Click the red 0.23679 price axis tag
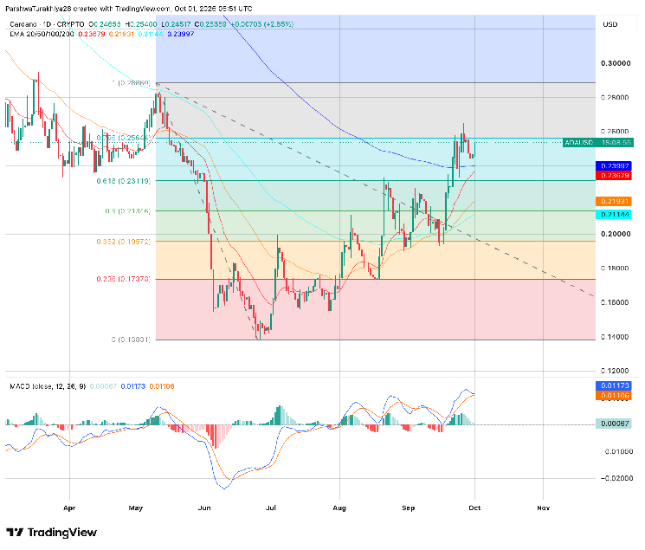Screen dimensions: 645x550 614,175
